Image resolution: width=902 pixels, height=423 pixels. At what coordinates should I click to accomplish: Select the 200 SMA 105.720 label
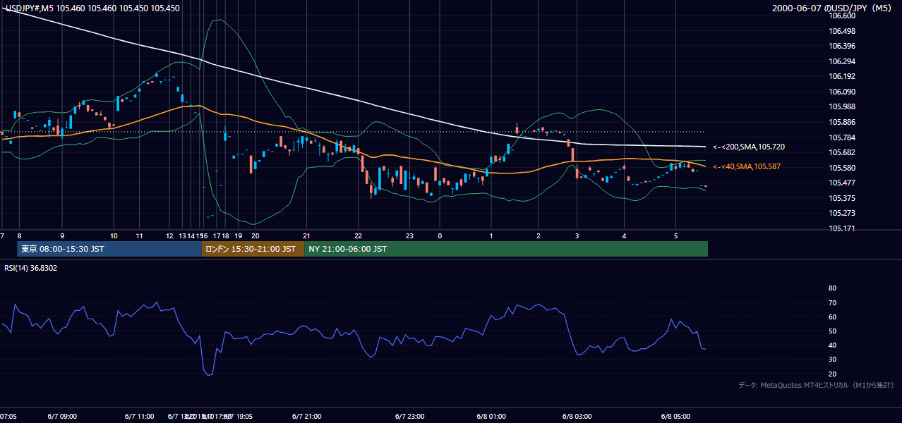tap(749, 147)
